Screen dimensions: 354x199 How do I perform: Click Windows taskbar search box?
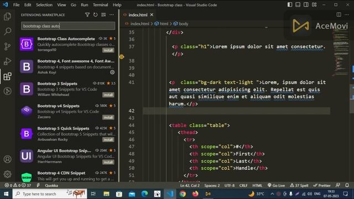click(x=50, y=194)
